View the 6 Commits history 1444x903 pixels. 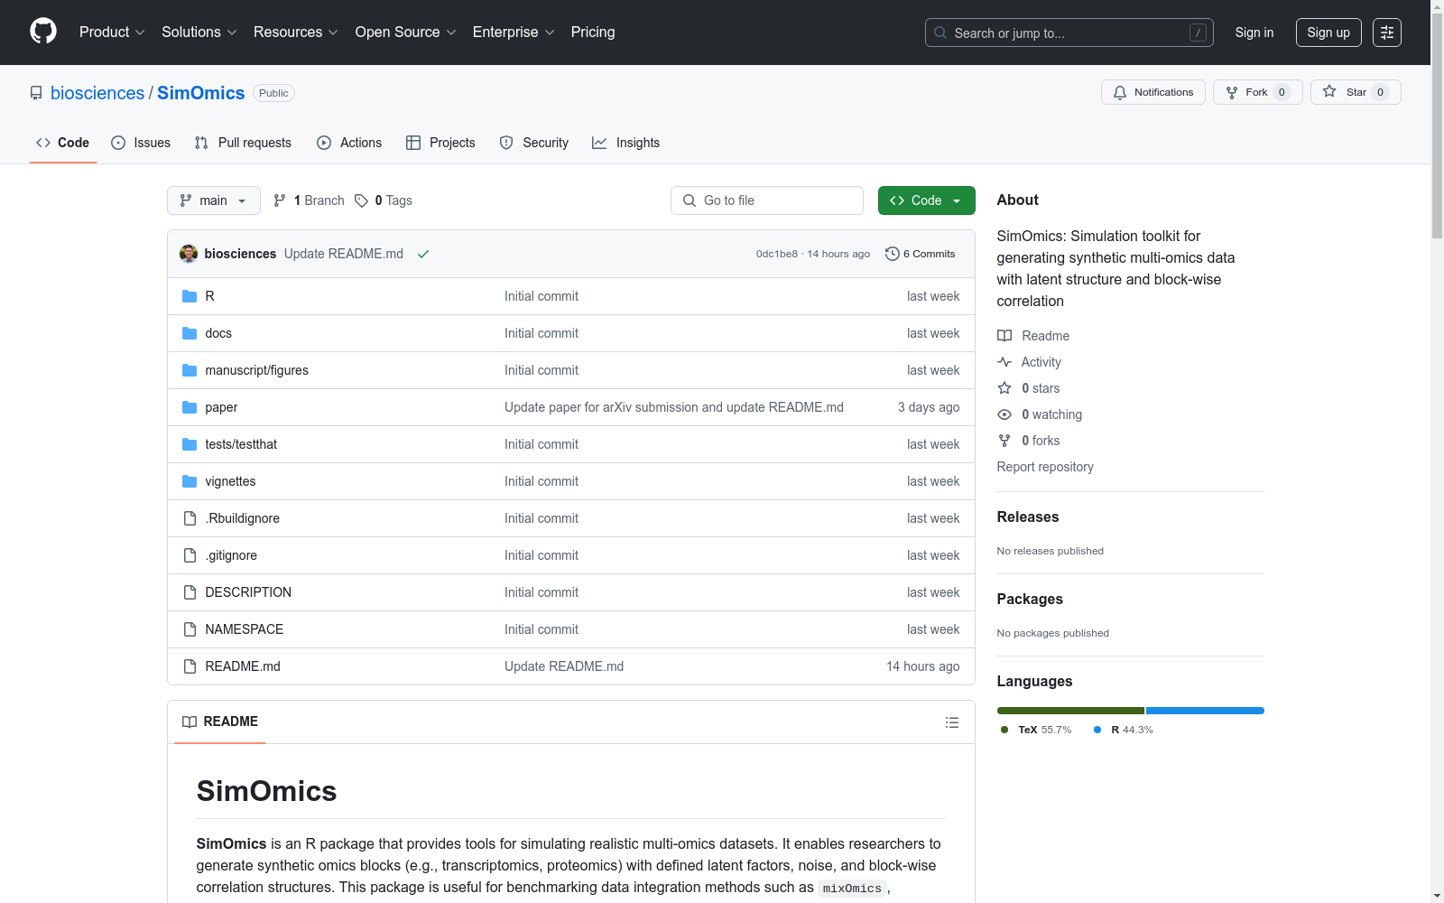(x=921, y=254)
